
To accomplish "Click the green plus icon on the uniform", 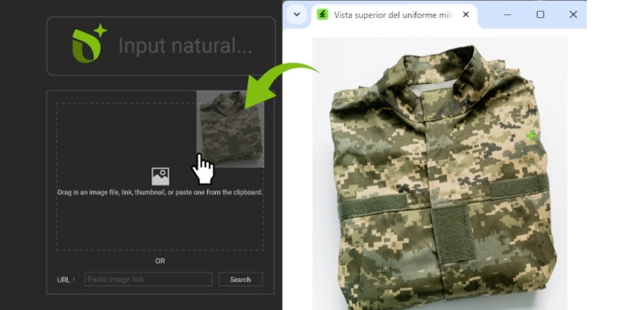I will (531, 136).
